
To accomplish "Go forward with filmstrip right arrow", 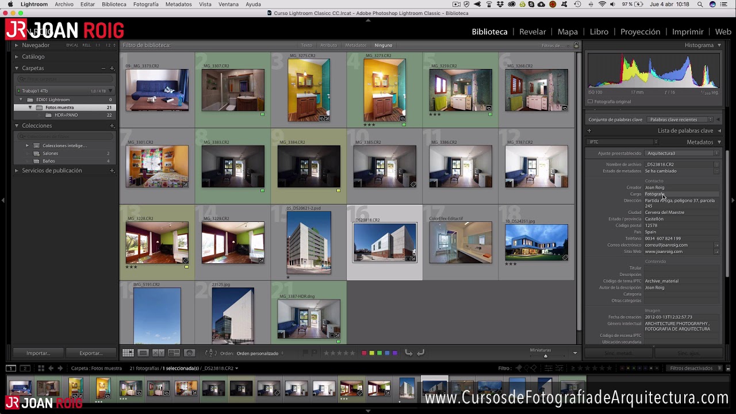I will point(60,368).
